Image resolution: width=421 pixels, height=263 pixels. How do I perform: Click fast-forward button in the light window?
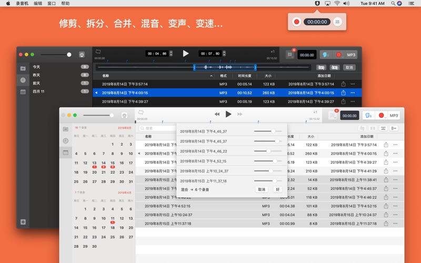(240, 114)
